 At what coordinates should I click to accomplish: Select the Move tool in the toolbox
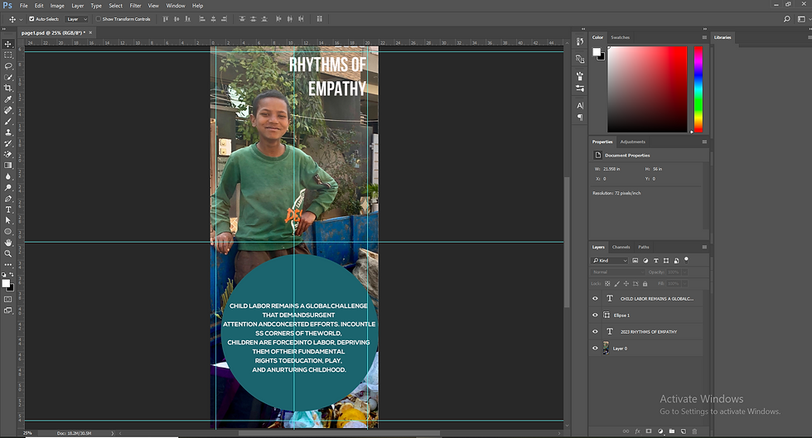coord(8,44)
